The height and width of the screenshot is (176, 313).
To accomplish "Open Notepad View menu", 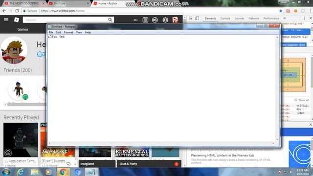I will pyautogui.click(x=79, y=32).
